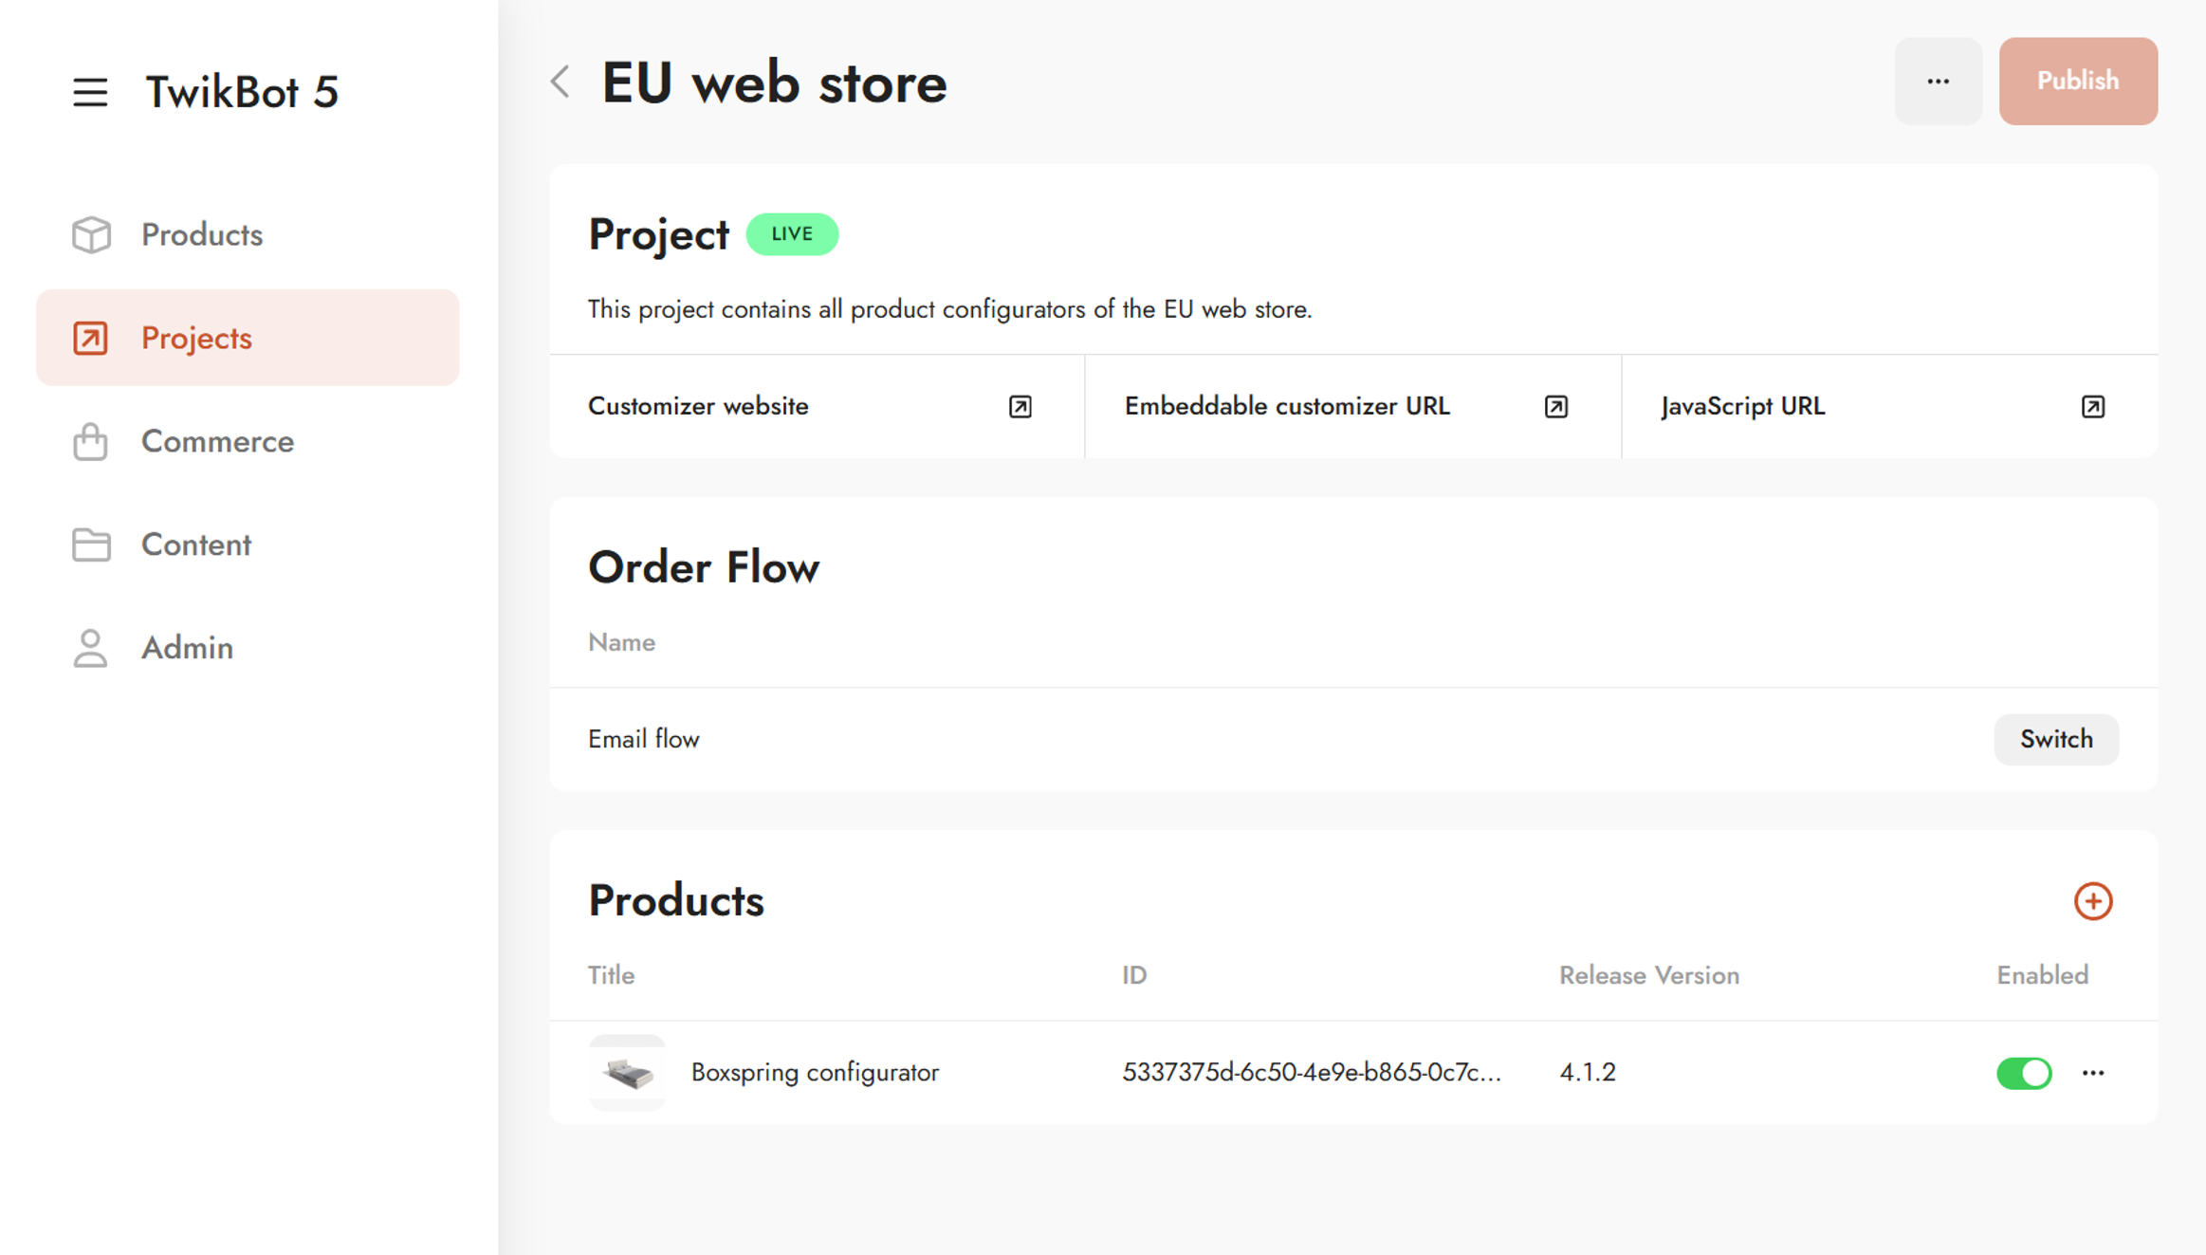Click the Customizer website link text
This screenshot has width=2206, height=1255.
tap(698, 407)
